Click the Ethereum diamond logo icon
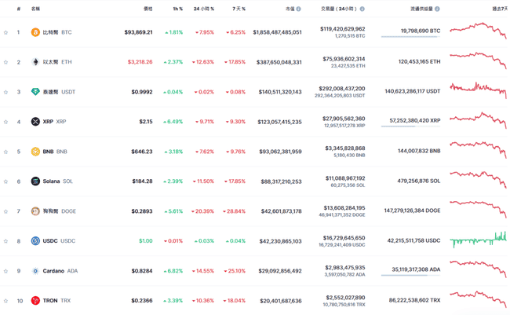The width and height of the screenshot is (510, 315). coord(35,62)
